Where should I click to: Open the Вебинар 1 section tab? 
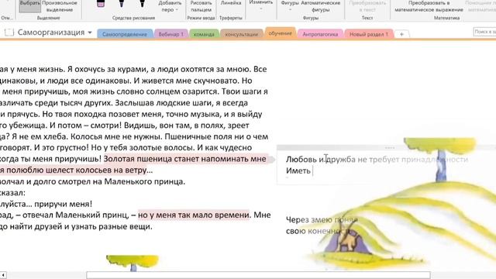(x=170, y=34)
